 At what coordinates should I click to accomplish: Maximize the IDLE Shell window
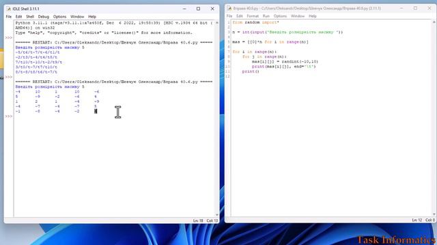[x=198, y=9]
